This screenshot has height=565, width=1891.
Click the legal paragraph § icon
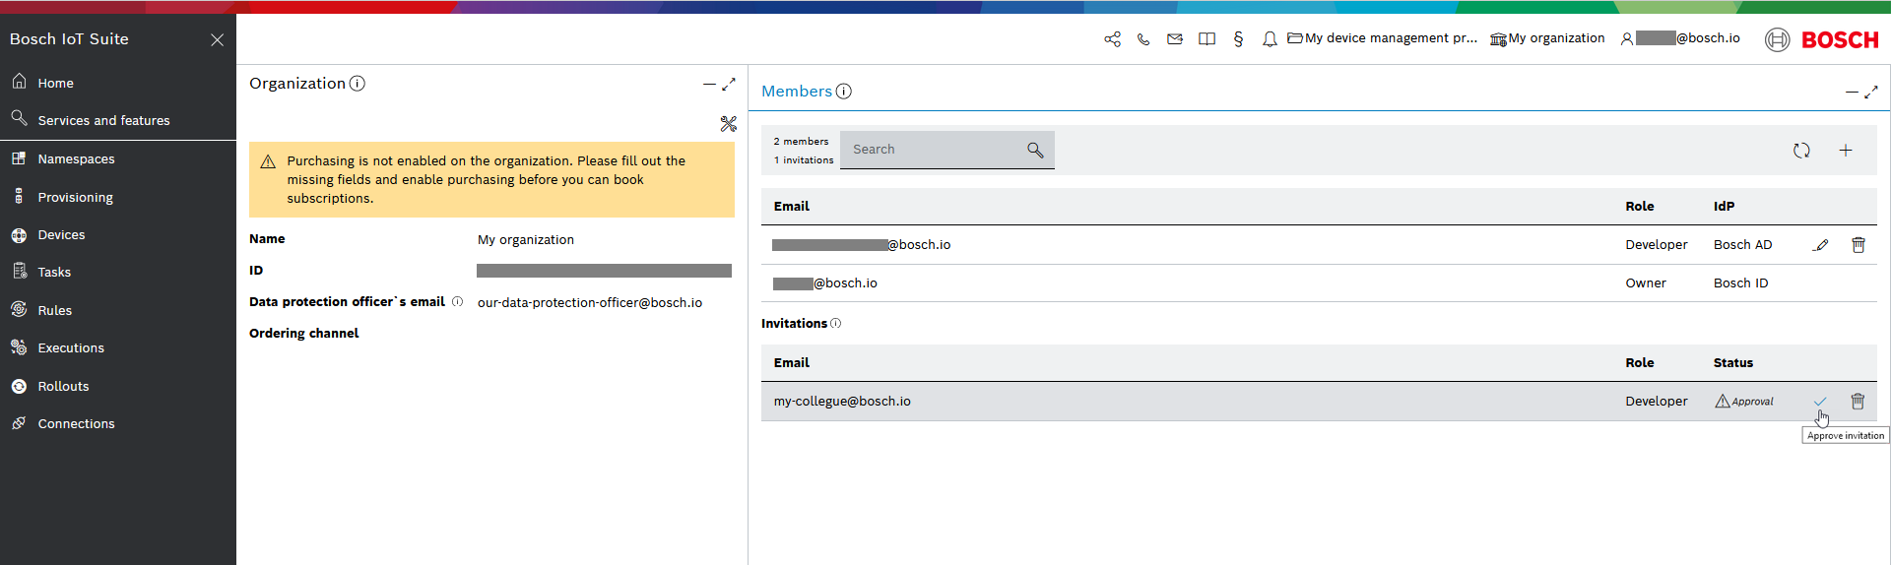pyautogui.click(x=1238, y=39)
